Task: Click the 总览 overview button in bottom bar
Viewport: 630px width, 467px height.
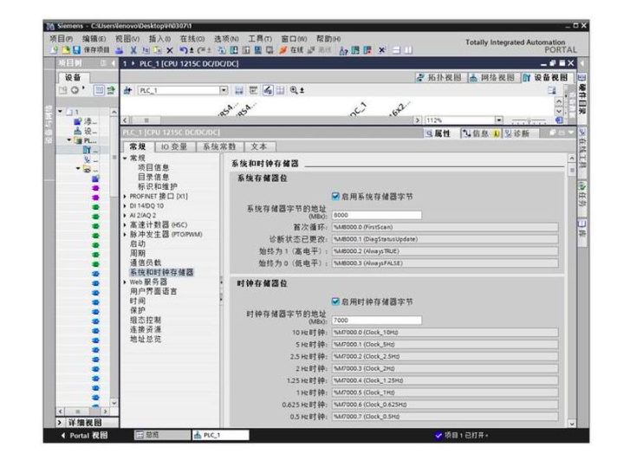Action: 162,435
